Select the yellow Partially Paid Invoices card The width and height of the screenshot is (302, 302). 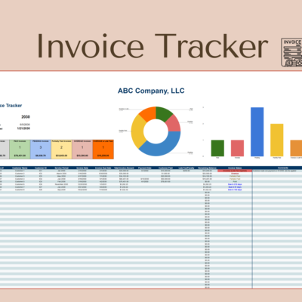61,149
